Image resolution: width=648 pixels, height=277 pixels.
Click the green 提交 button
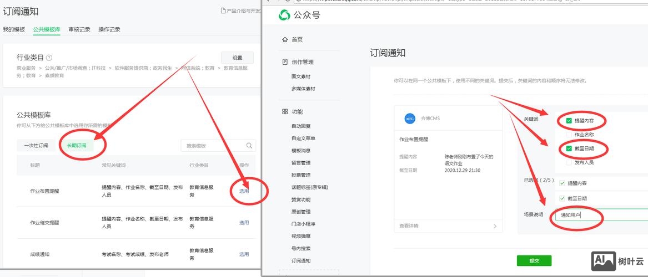tap(534, 260)
